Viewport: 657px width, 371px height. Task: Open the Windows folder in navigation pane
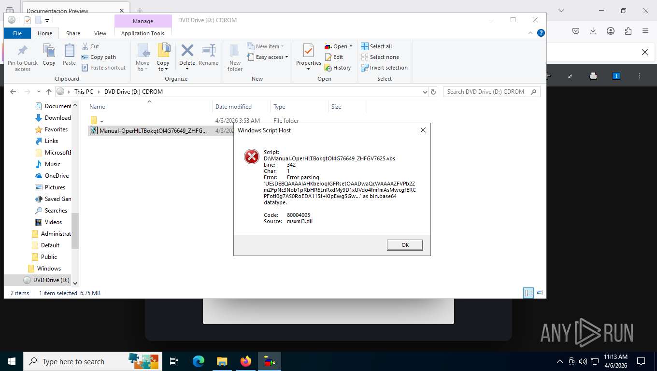(x=44, y=269)
